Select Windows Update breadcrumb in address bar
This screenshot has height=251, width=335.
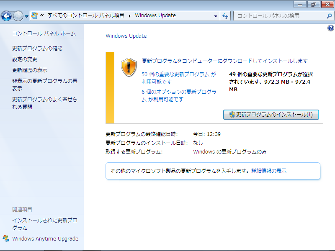155,15
